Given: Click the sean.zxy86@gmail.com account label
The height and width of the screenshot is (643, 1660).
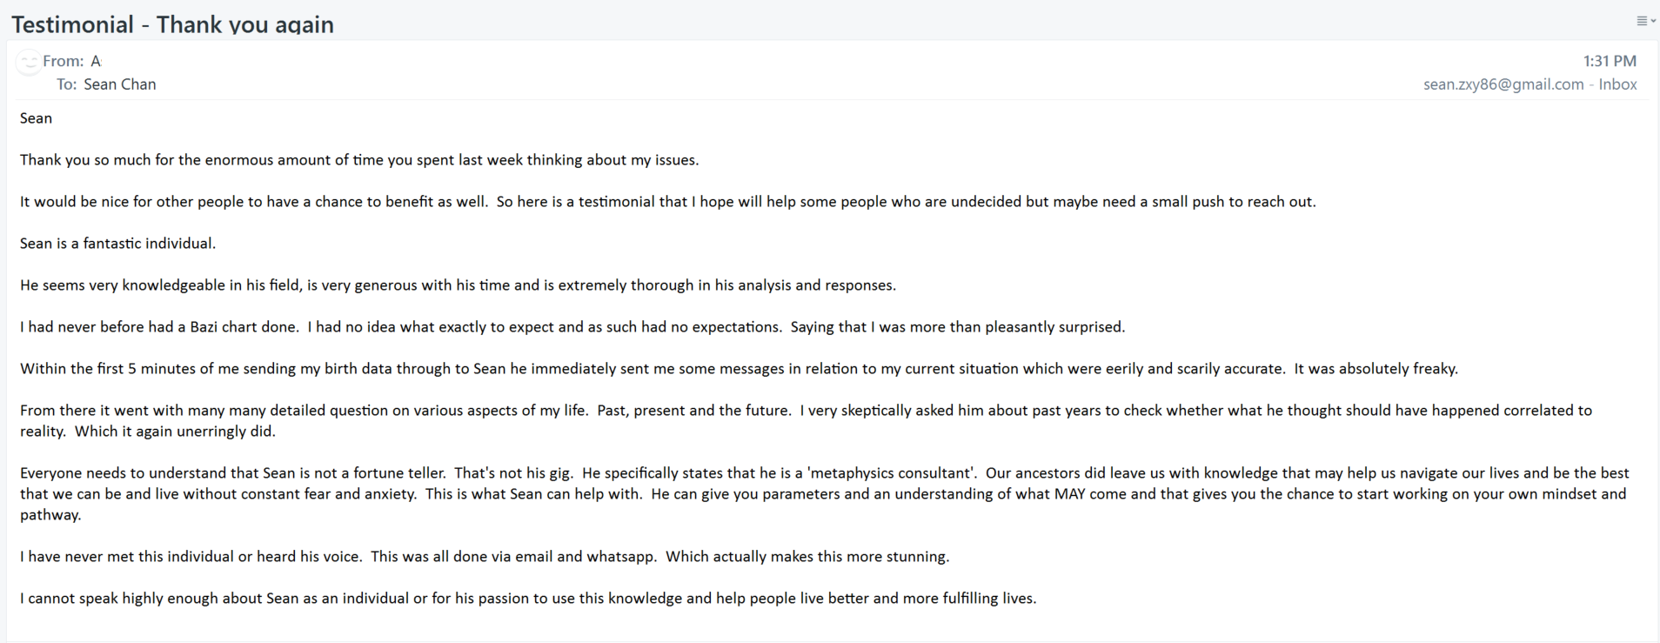Looking at the screenshot, I should tap(1503, 84).
